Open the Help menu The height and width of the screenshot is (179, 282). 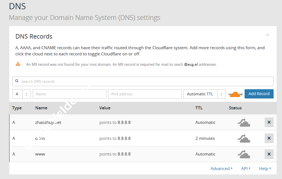[264, 168]
